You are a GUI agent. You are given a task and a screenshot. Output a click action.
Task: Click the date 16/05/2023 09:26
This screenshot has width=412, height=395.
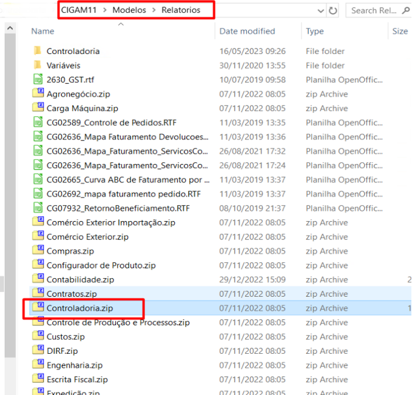point(252,51)
